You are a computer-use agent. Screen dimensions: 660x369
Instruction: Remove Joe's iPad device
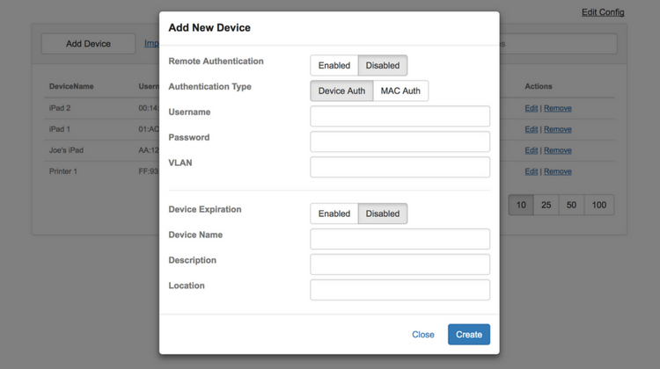[558, 150]
